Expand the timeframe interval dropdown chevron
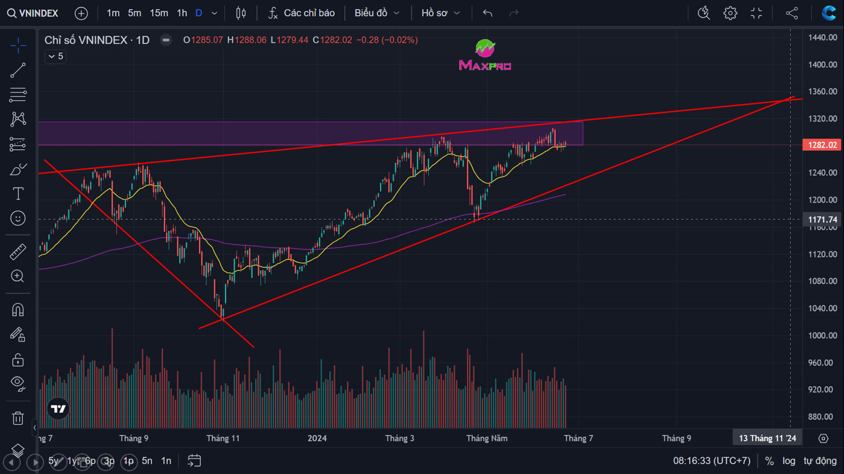Screen dimensions: 844x474 point(214,13)
